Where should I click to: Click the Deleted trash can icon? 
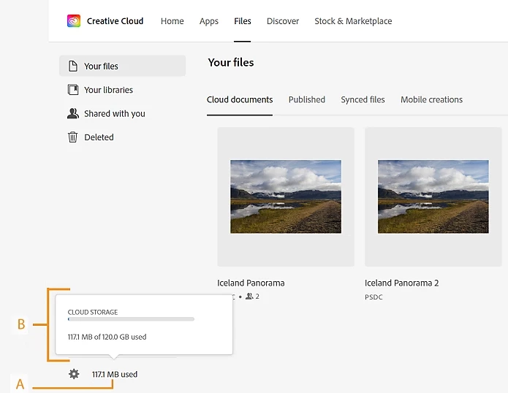click(73, 137)
